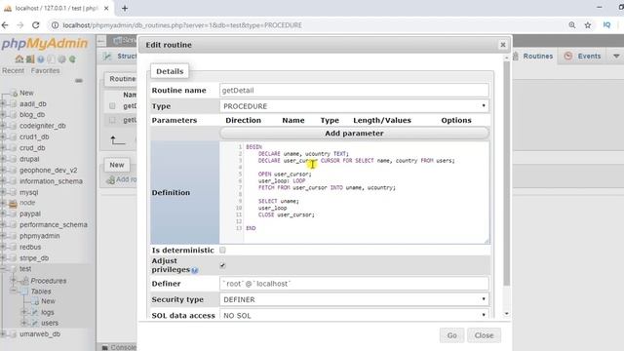
Task: Reload navigation panel with green icon
Action: tap(72, 59)
